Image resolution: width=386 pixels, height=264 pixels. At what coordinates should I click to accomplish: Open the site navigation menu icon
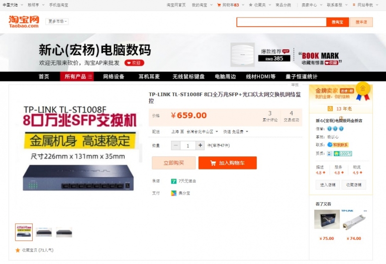coord(354,5)
